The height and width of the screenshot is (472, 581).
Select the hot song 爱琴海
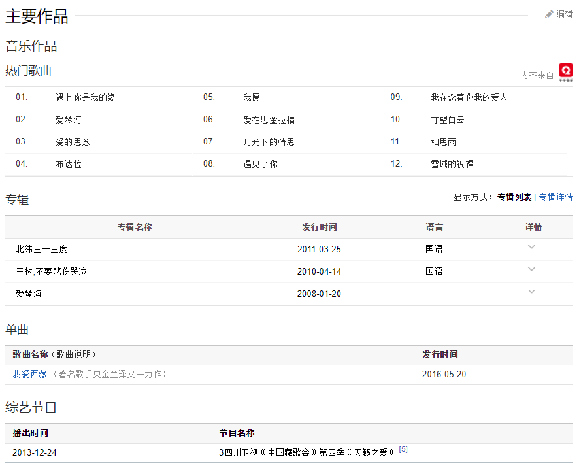tap(69, 120)
